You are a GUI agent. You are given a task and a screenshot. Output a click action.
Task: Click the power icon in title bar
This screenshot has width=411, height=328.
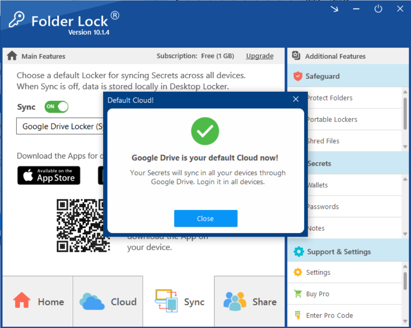[378, 9]
